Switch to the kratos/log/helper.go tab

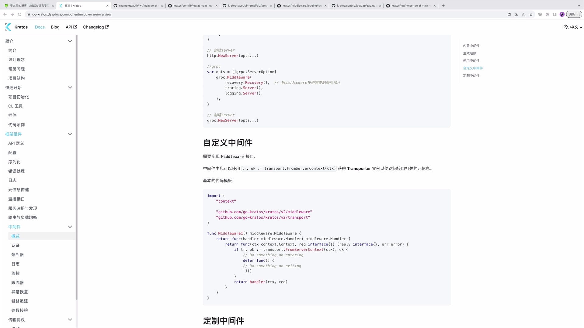click(409, 5)
